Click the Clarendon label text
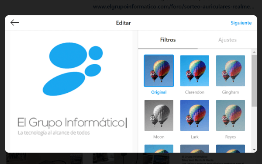The height and width of the screenshot is (164, 262). 195,92
